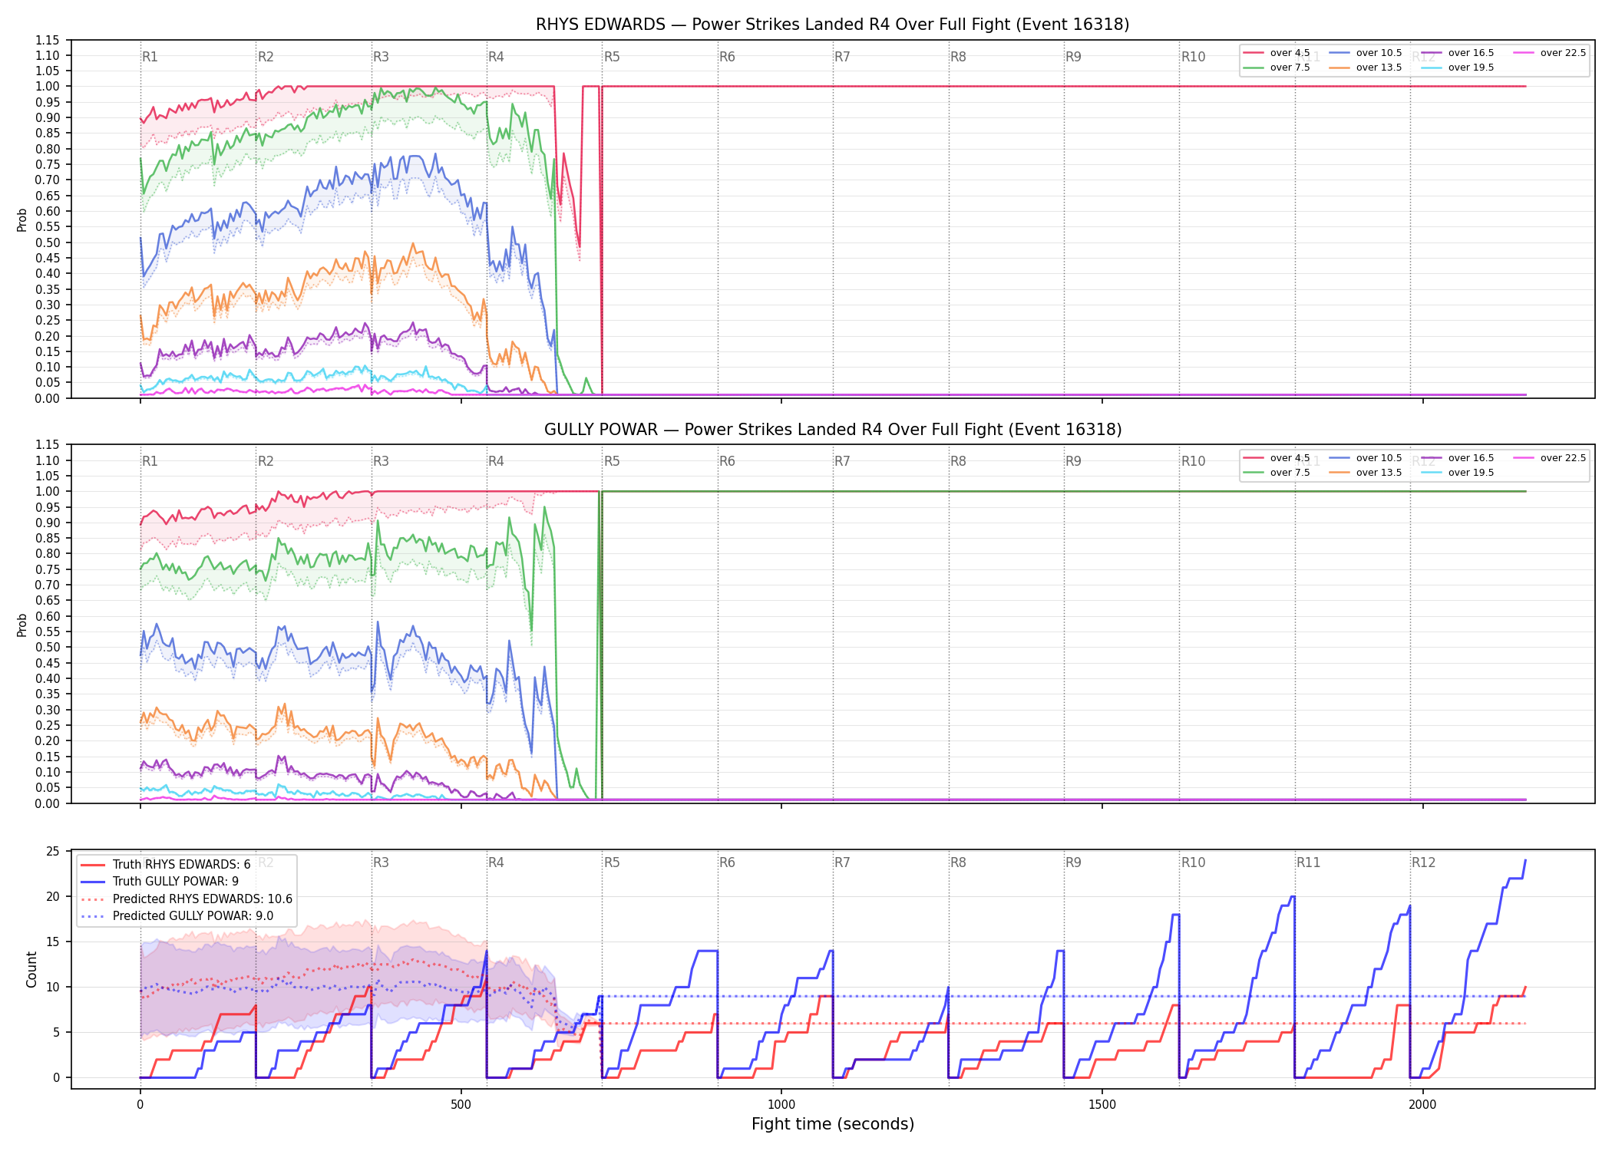Click 'over 4.5' legend entry in top chart
This screenshot has width=1612, height=1151.
click(1277, 53)
